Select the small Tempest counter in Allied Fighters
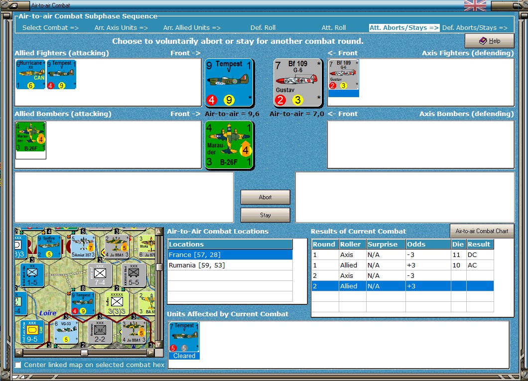Viewport: 528px width, 381px height. (x=61, y=74)
